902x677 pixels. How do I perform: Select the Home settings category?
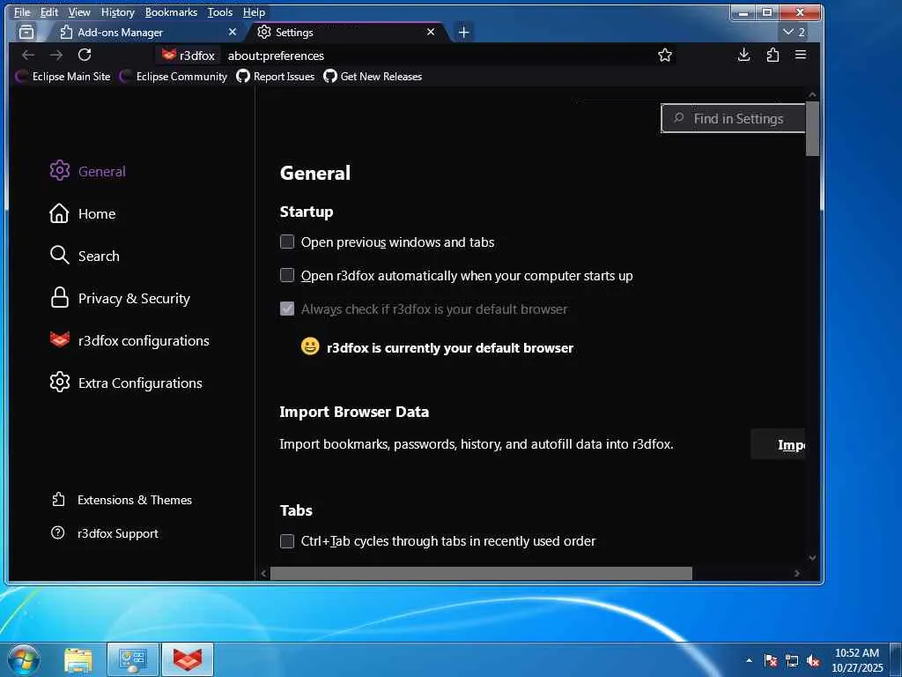click(82, 213)
